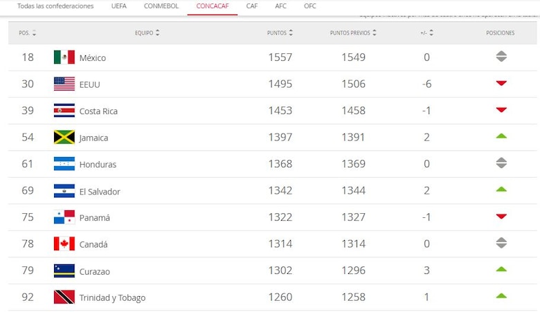Sort by the POS. column arrows

click(35, 33)
